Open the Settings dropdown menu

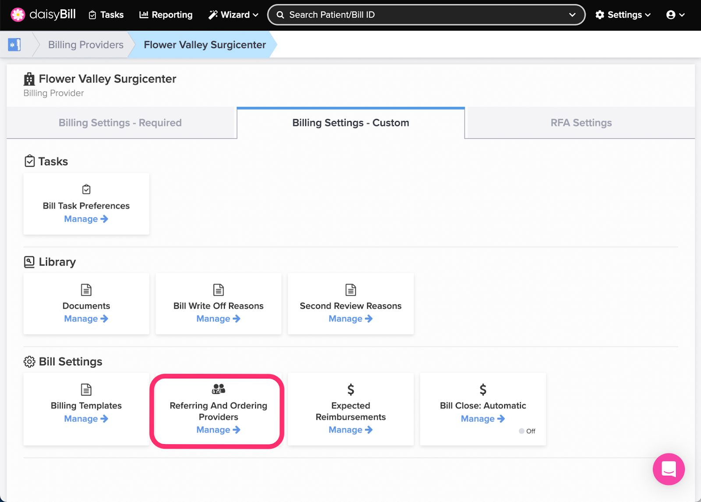pos(623,15)
